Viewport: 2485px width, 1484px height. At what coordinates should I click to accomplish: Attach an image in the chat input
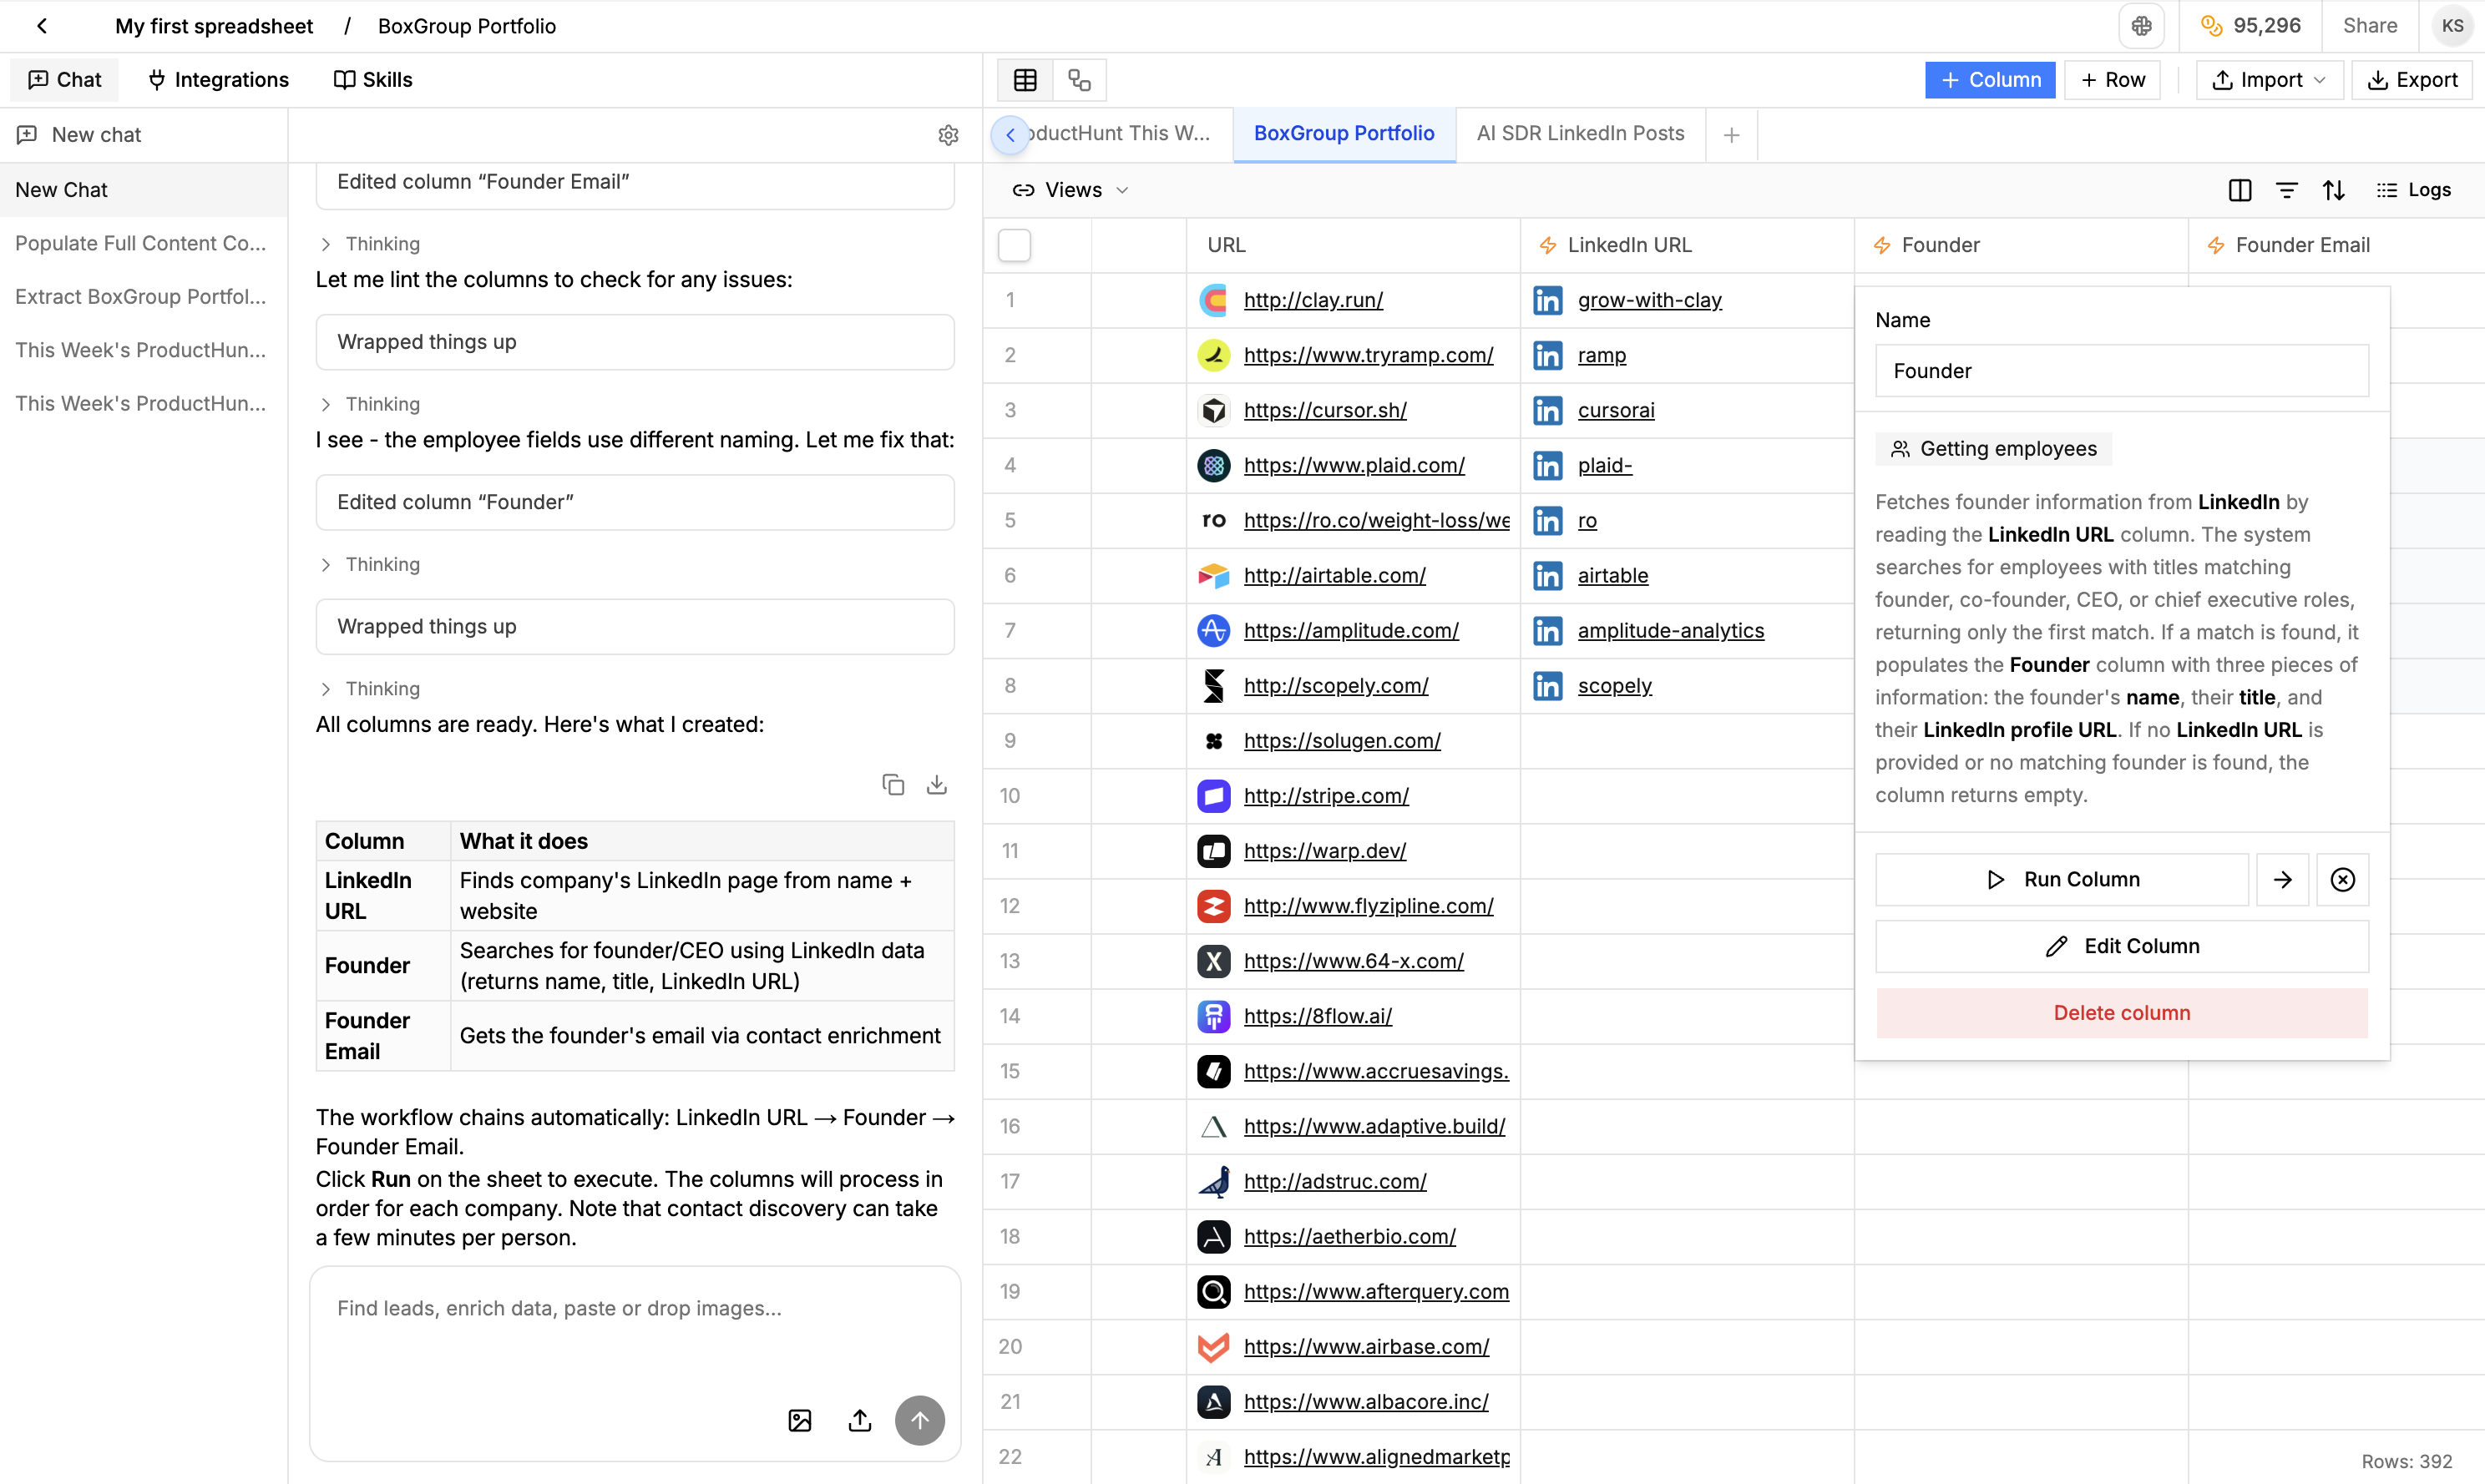(799, 1420)
